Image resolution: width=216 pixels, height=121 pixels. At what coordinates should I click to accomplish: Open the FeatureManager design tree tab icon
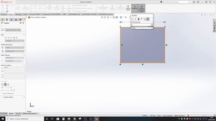(2, 20)
